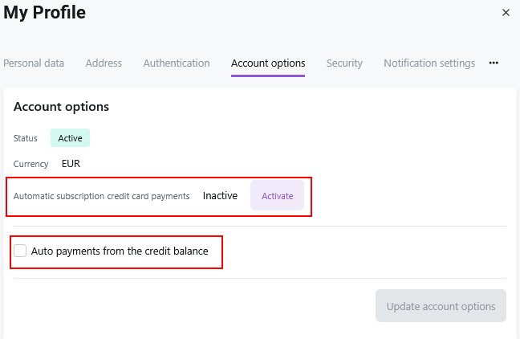The height and width of the screenshot is (339, 520).
Task: Select the Account options tab
Action: tap(268, 63)
